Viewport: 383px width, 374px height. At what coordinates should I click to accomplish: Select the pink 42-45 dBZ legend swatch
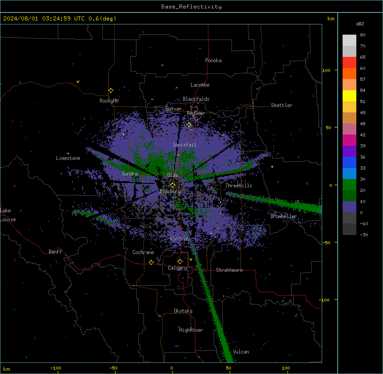[x=349, y=129]
